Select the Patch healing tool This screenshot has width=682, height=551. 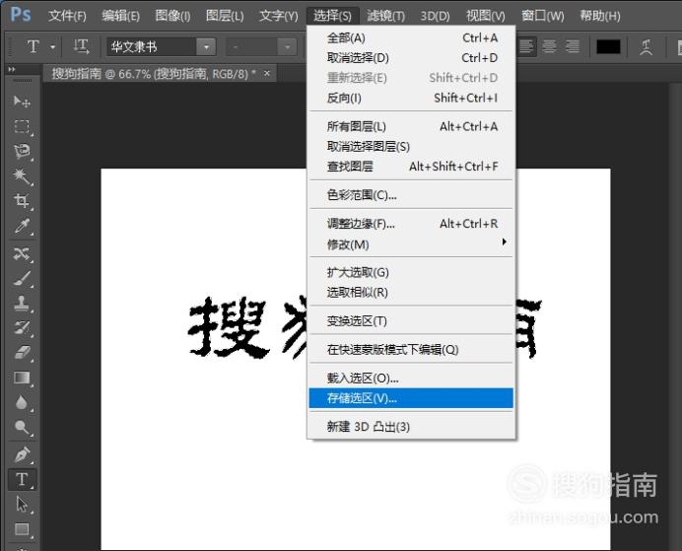pyautogui.click(x=22, y=253)
